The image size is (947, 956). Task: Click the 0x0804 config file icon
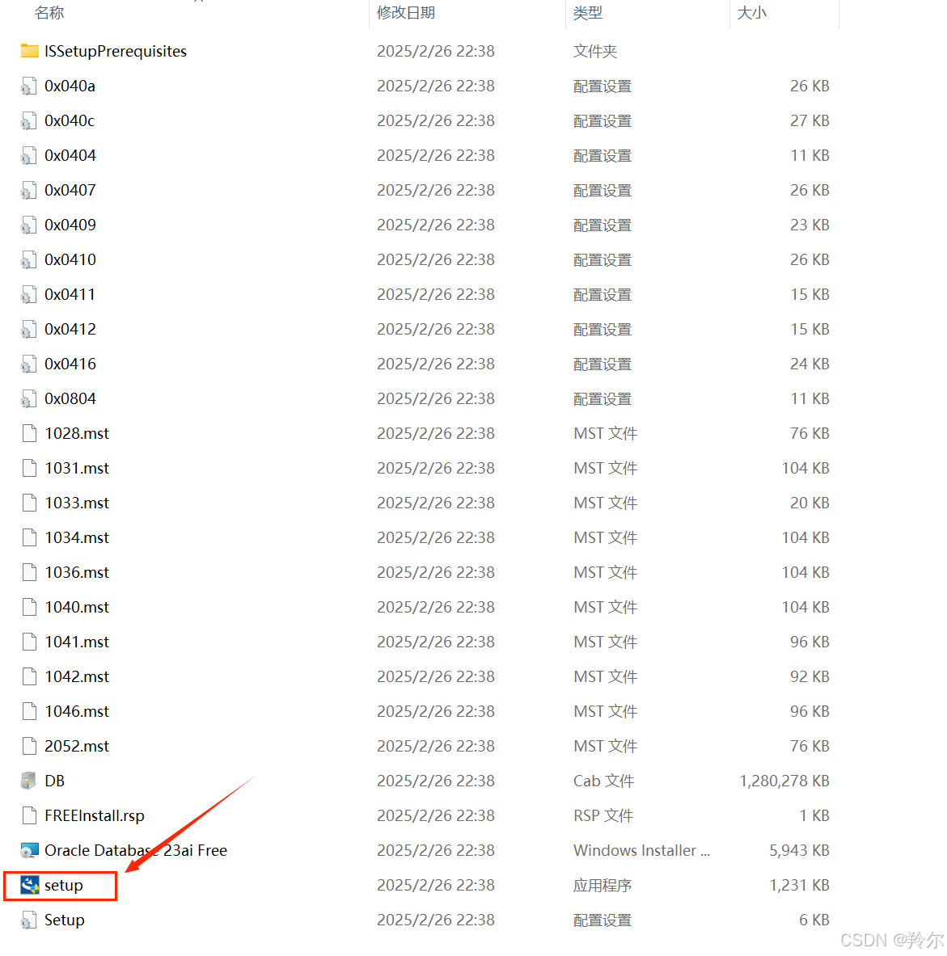pyautogui.click(x=28, y=398)
